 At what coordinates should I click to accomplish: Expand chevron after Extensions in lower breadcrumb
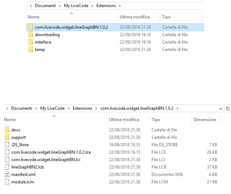pos(96,109)
